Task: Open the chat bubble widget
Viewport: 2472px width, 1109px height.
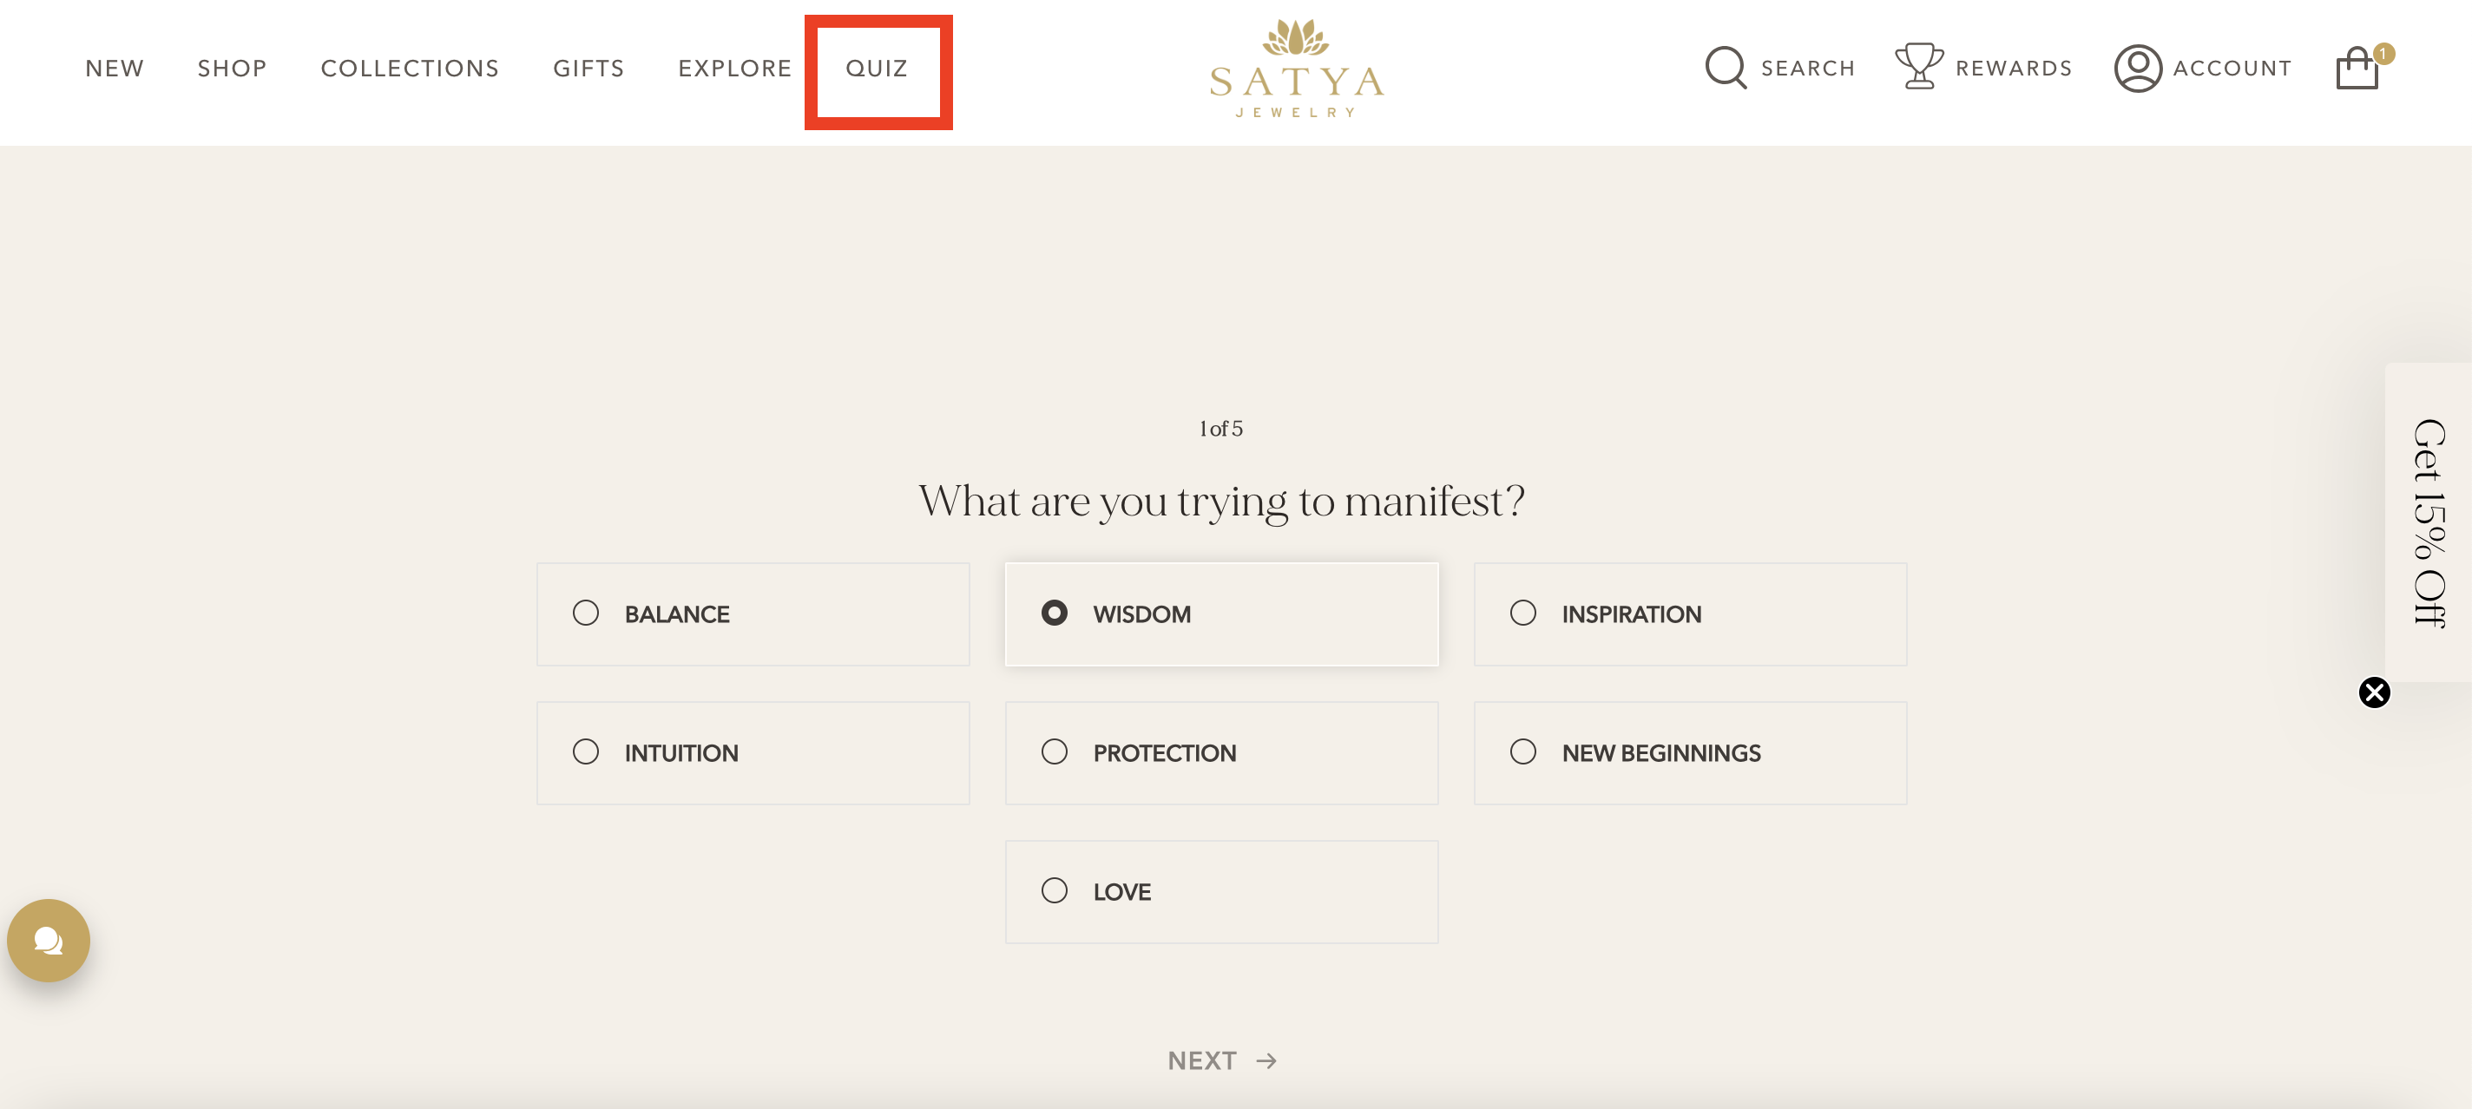Action: click(x=49, y=940)
